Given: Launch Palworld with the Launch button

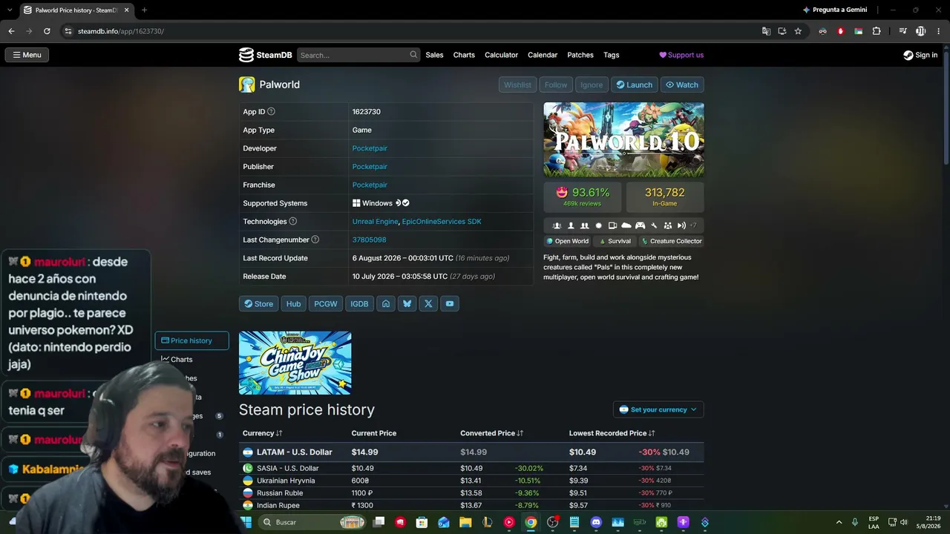Looking at the screenshot, I should click(x=635, y=85).
